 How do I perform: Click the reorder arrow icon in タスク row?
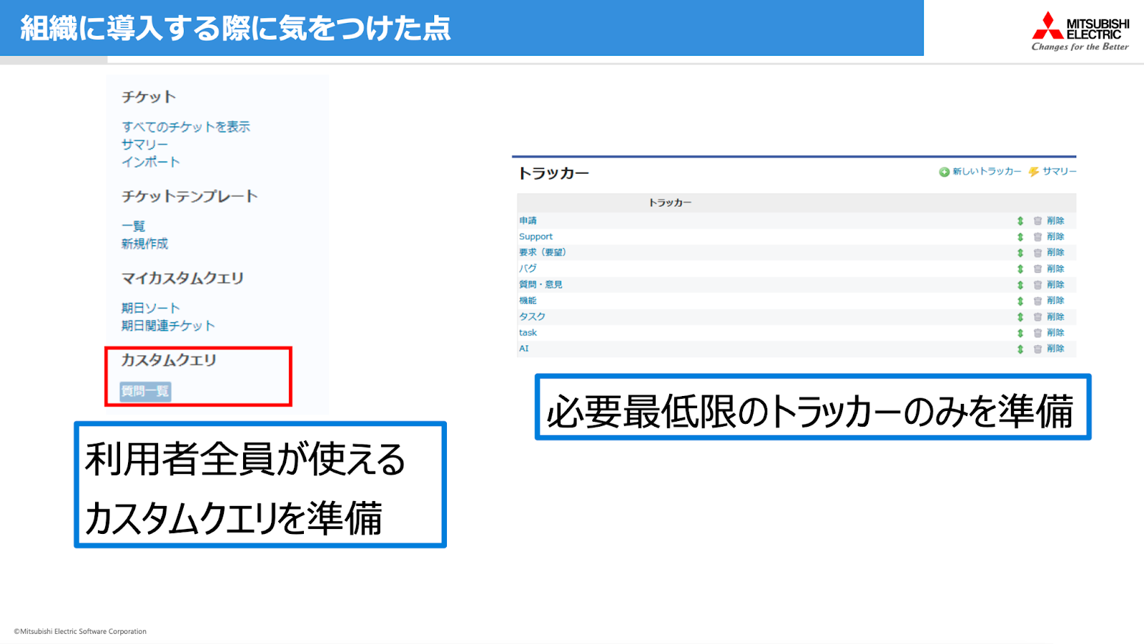1020,317
